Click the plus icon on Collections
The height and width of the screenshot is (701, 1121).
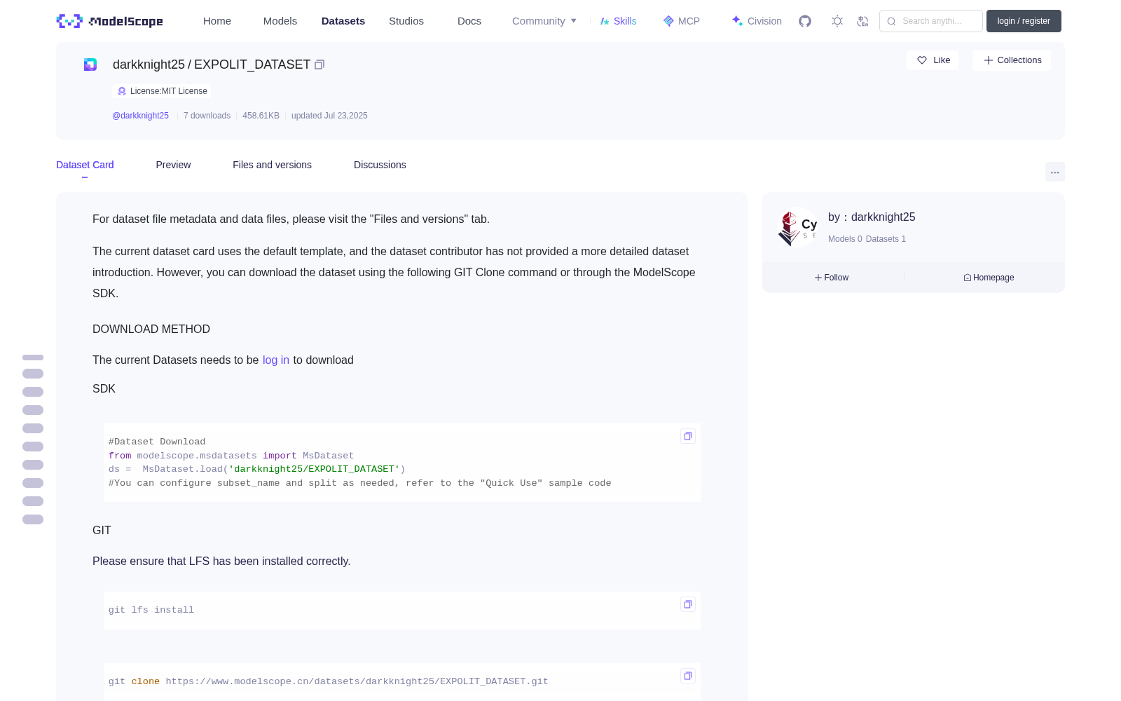click(x=989, y=60)
